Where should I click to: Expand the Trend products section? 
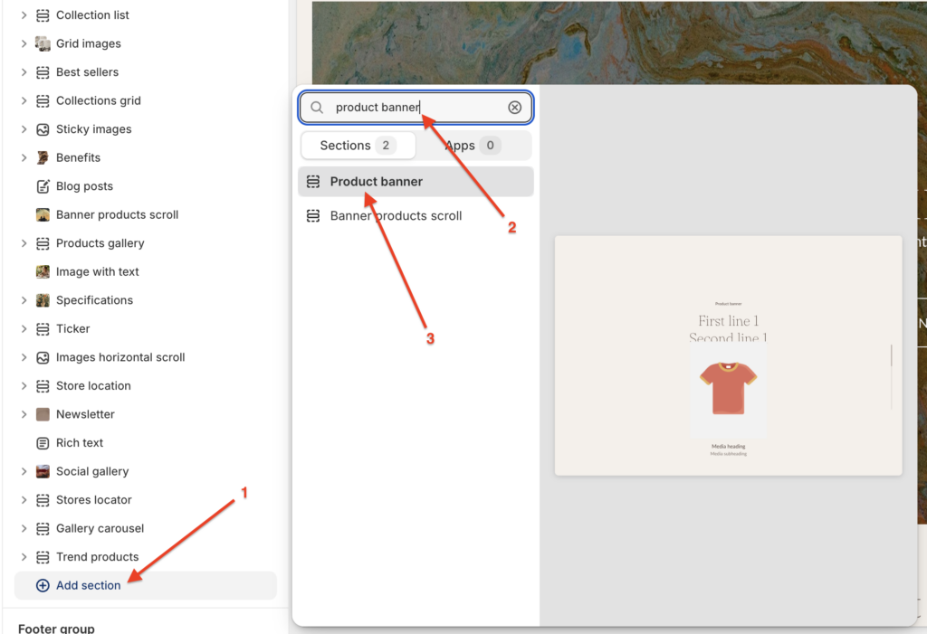pos(24,557)
